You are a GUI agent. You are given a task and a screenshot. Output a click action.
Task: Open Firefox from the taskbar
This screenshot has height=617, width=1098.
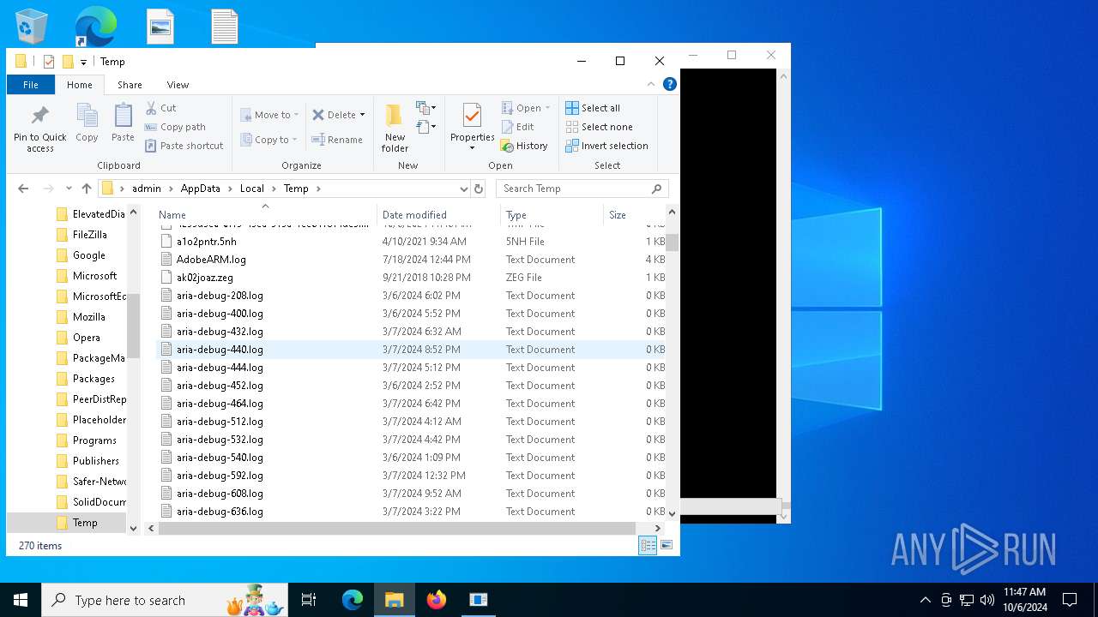(437, 600)
